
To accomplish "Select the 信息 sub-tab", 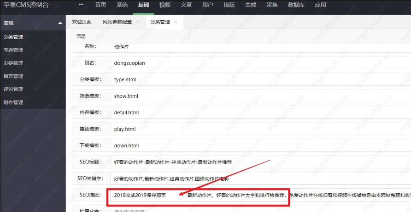I will coord(81,36).
